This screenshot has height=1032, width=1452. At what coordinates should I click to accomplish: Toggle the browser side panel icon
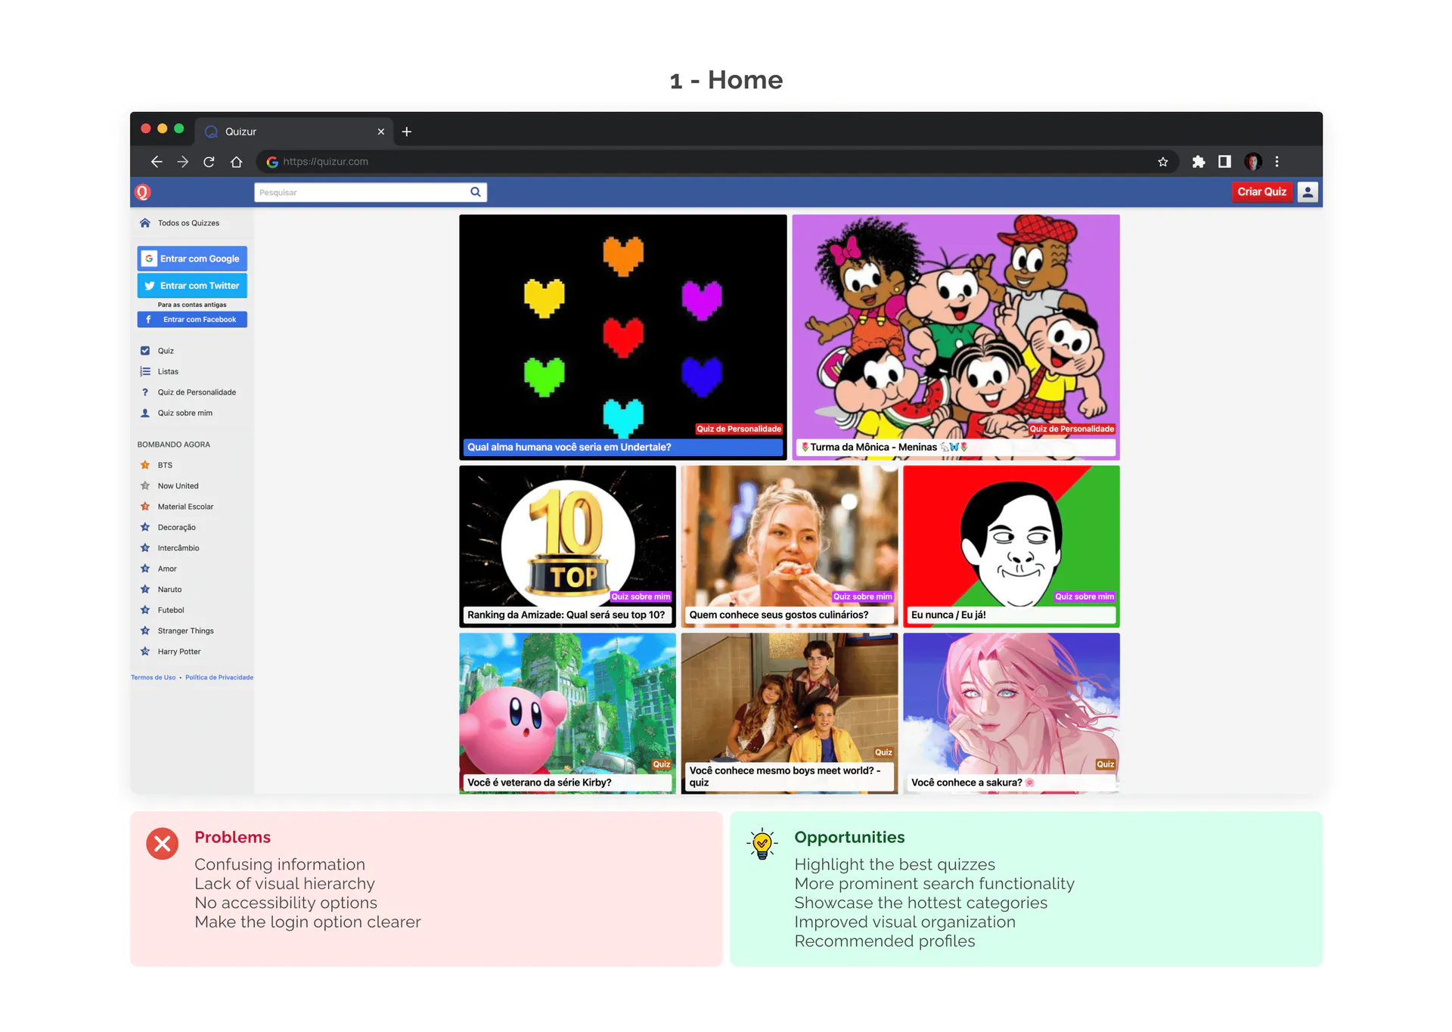click(1224, 162)
